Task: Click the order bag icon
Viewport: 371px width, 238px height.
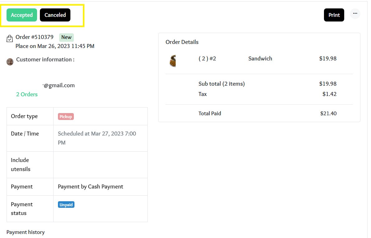Action: coord(10,39)
